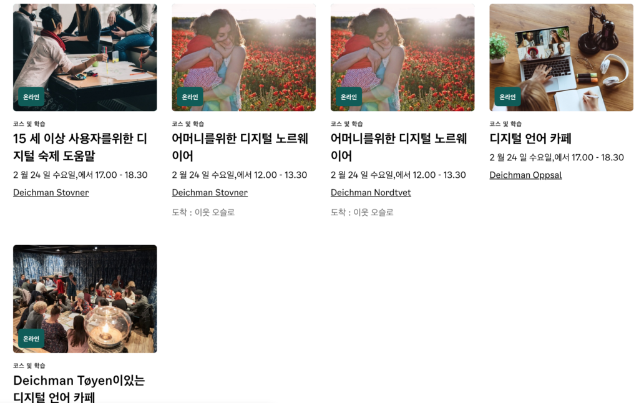Image resolution: width=639 pixels, height=403 pixels.
Task: Open the '디지털 언어 카페' event title
Action: pyautogui.click(x=530, y=138)
